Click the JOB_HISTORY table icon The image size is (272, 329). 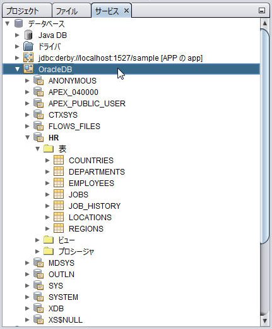pyautogui.click(x=59, y=206)
